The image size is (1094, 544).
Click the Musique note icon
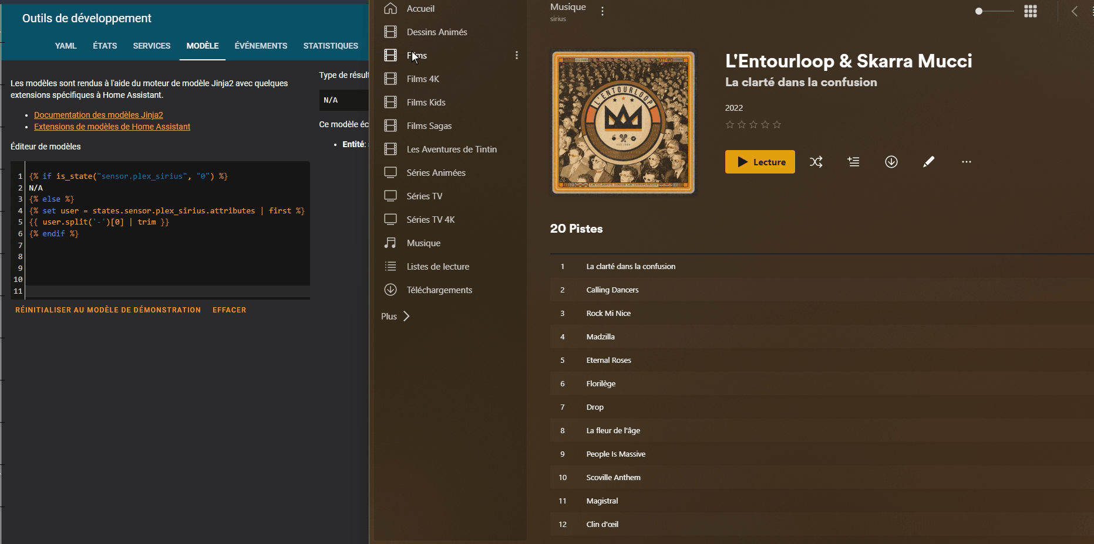pyautogui.click(x=391, y=243)
